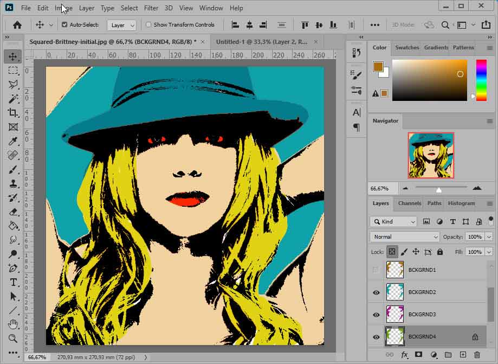Open the Window menu
The width and height of the screenshot is (498, 364).
coord(211,8)
